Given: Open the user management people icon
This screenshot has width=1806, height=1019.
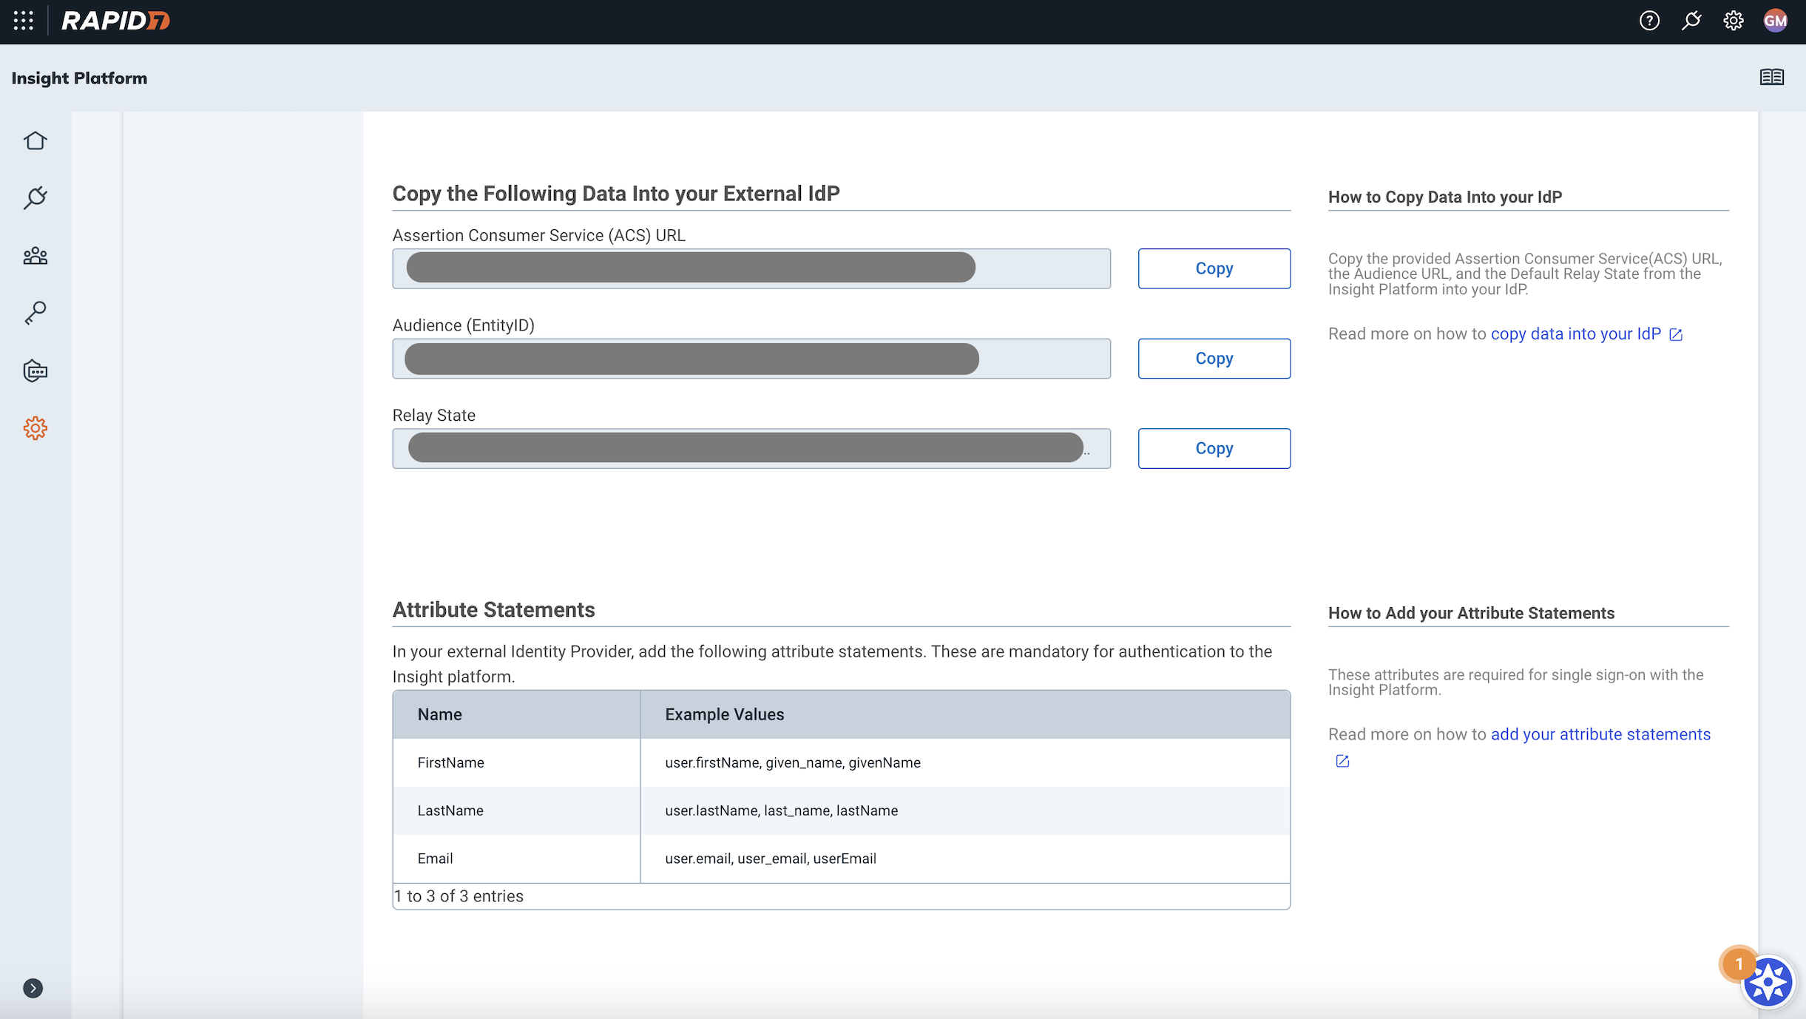Looking at the screenshot, I should coord(35,256).
